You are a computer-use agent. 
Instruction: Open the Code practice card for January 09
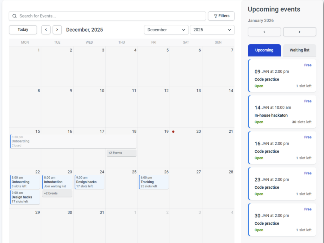282,76
